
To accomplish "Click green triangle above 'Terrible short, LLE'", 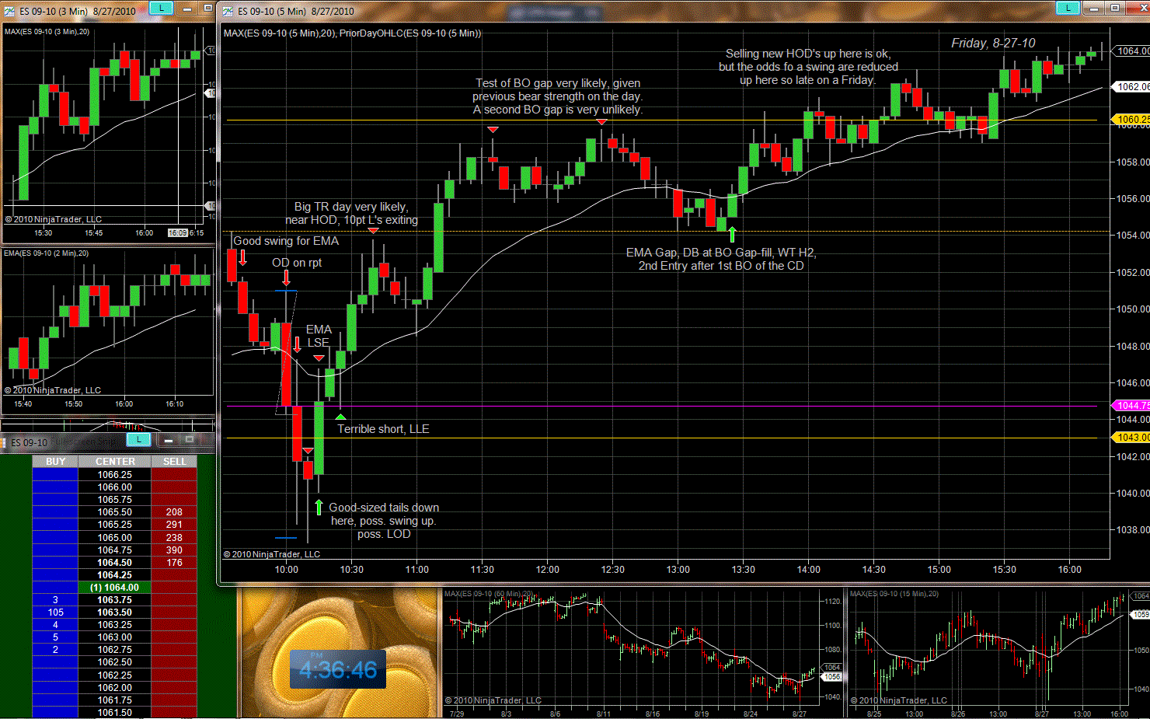I will pos(340,417).
